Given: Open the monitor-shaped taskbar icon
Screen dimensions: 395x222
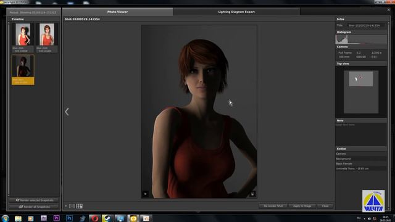Looking at the screenshot, I should click(x=120, y=218).
